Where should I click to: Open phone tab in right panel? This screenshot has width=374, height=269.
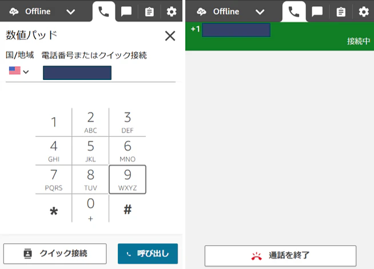tap(293, 11)
